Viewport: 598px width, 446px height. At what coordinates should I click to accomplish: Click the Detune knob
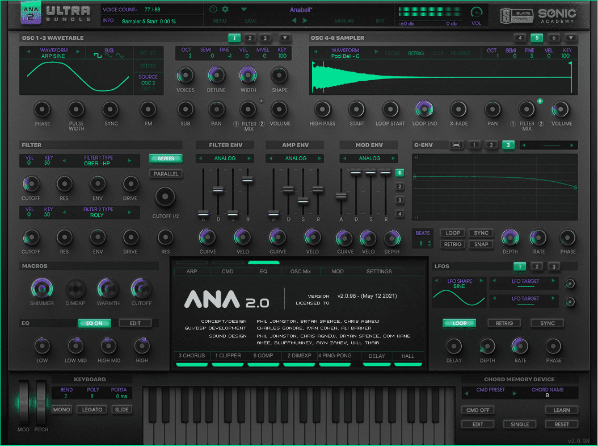coord(216,76)
